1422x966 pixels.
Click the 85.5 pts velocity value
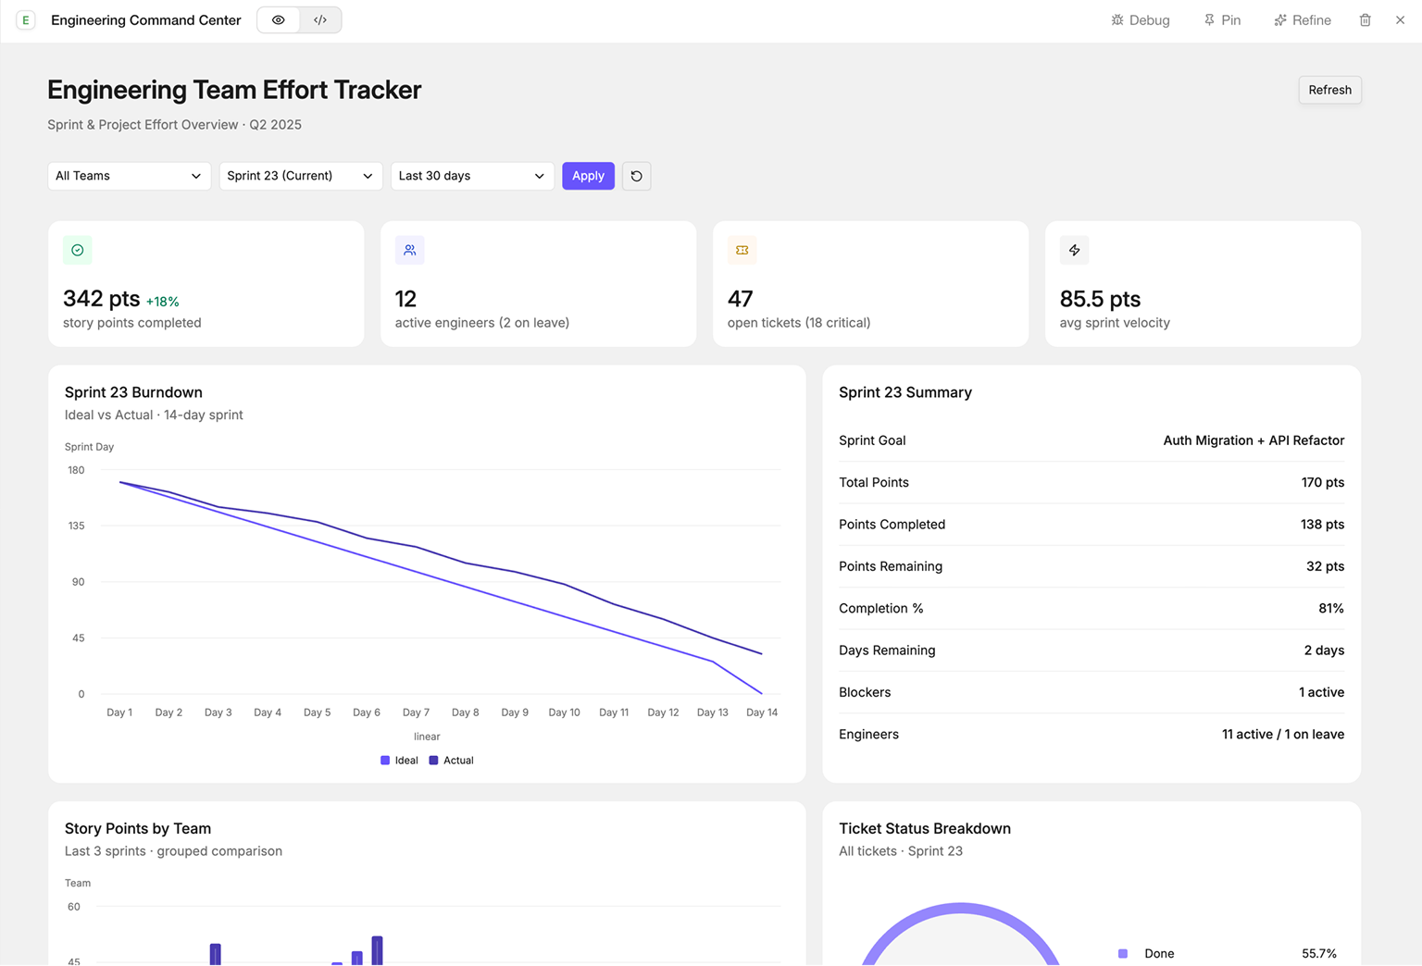[1100, 299]
